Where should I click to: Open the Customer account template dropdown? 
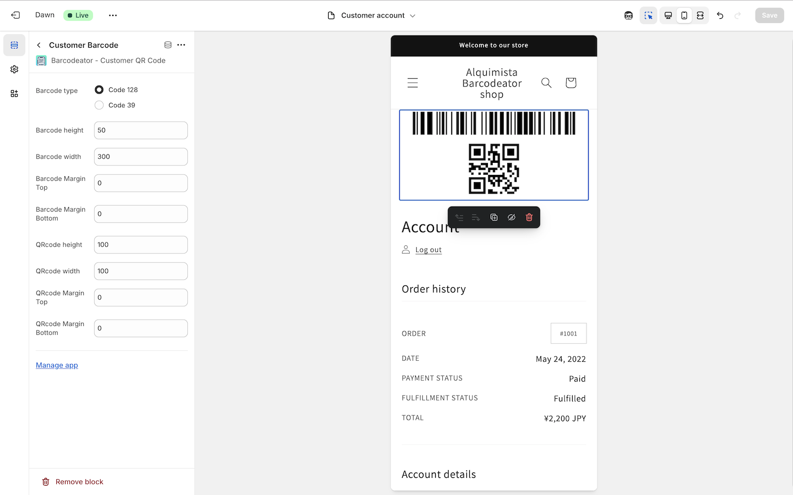pos(372,15)
